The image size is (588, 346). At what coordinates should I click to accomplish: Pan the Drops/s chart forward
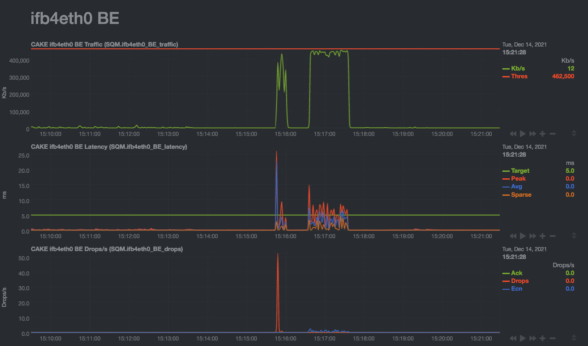(532, 338)
